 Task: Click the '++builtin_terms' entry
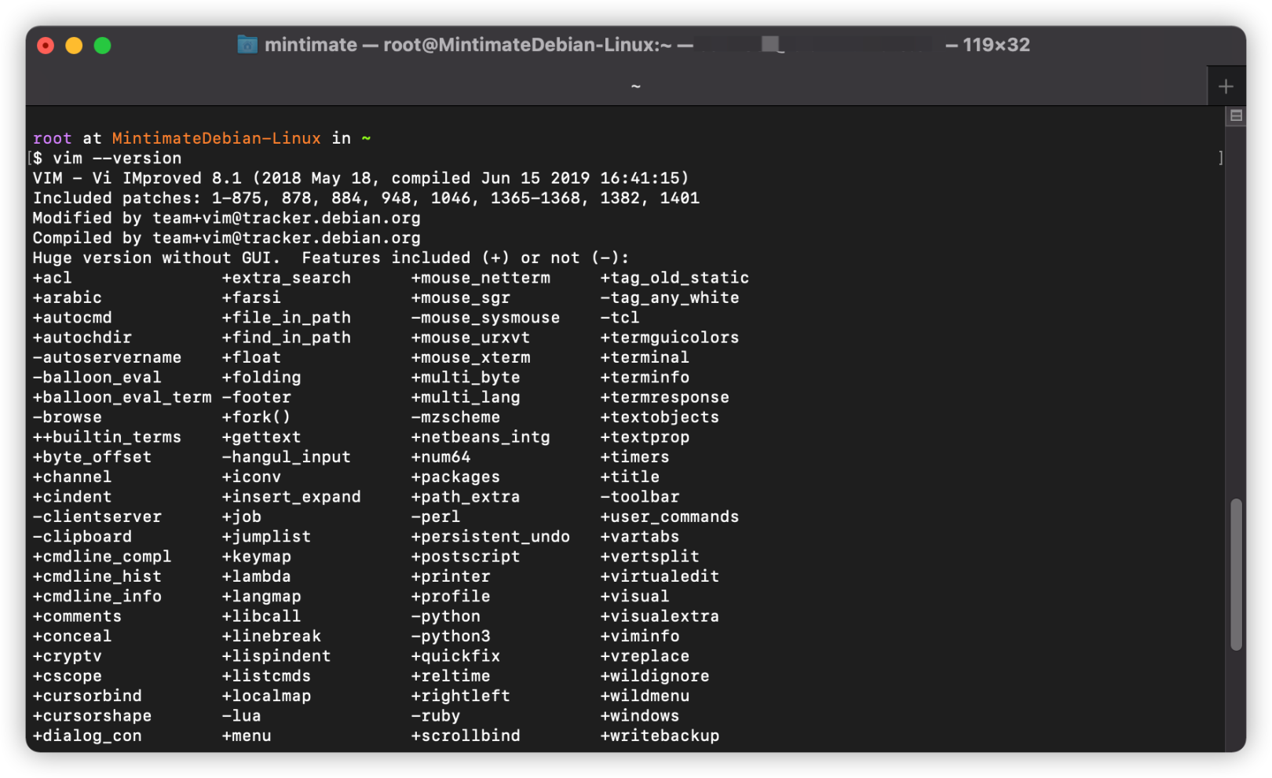point(107,436)
